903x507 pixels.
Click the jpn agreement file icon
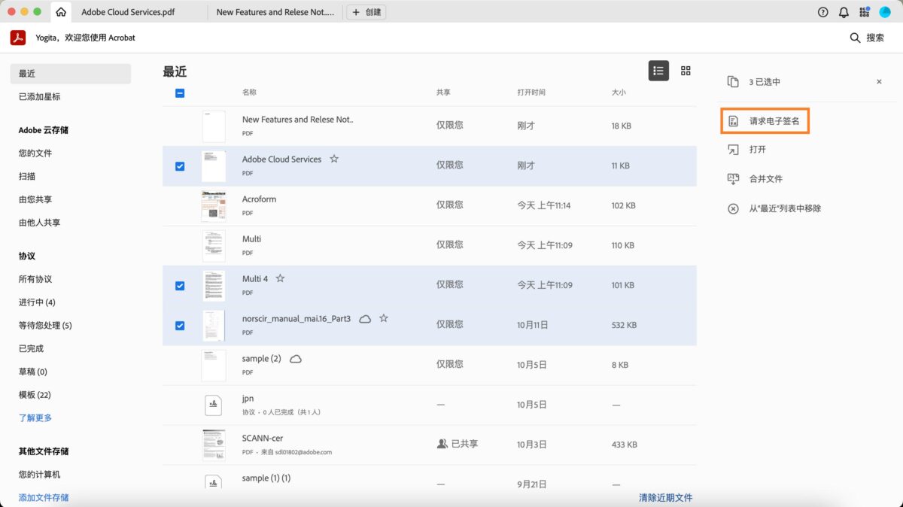pos(214,405)
